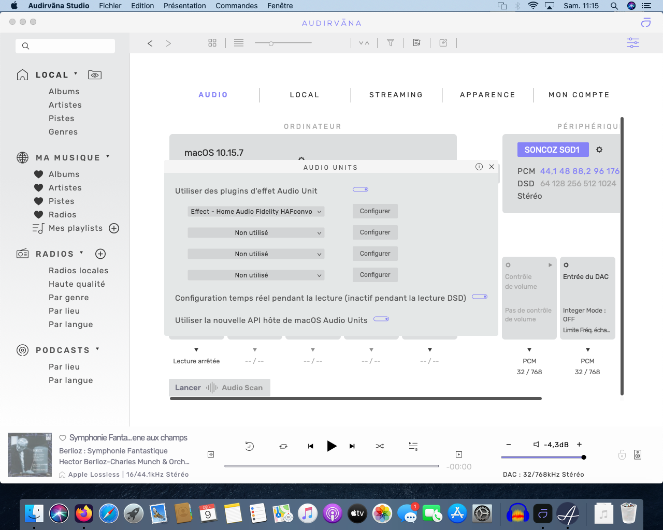Click the replay/rewind icon
The image size is (663, 530).
(249, 446)
